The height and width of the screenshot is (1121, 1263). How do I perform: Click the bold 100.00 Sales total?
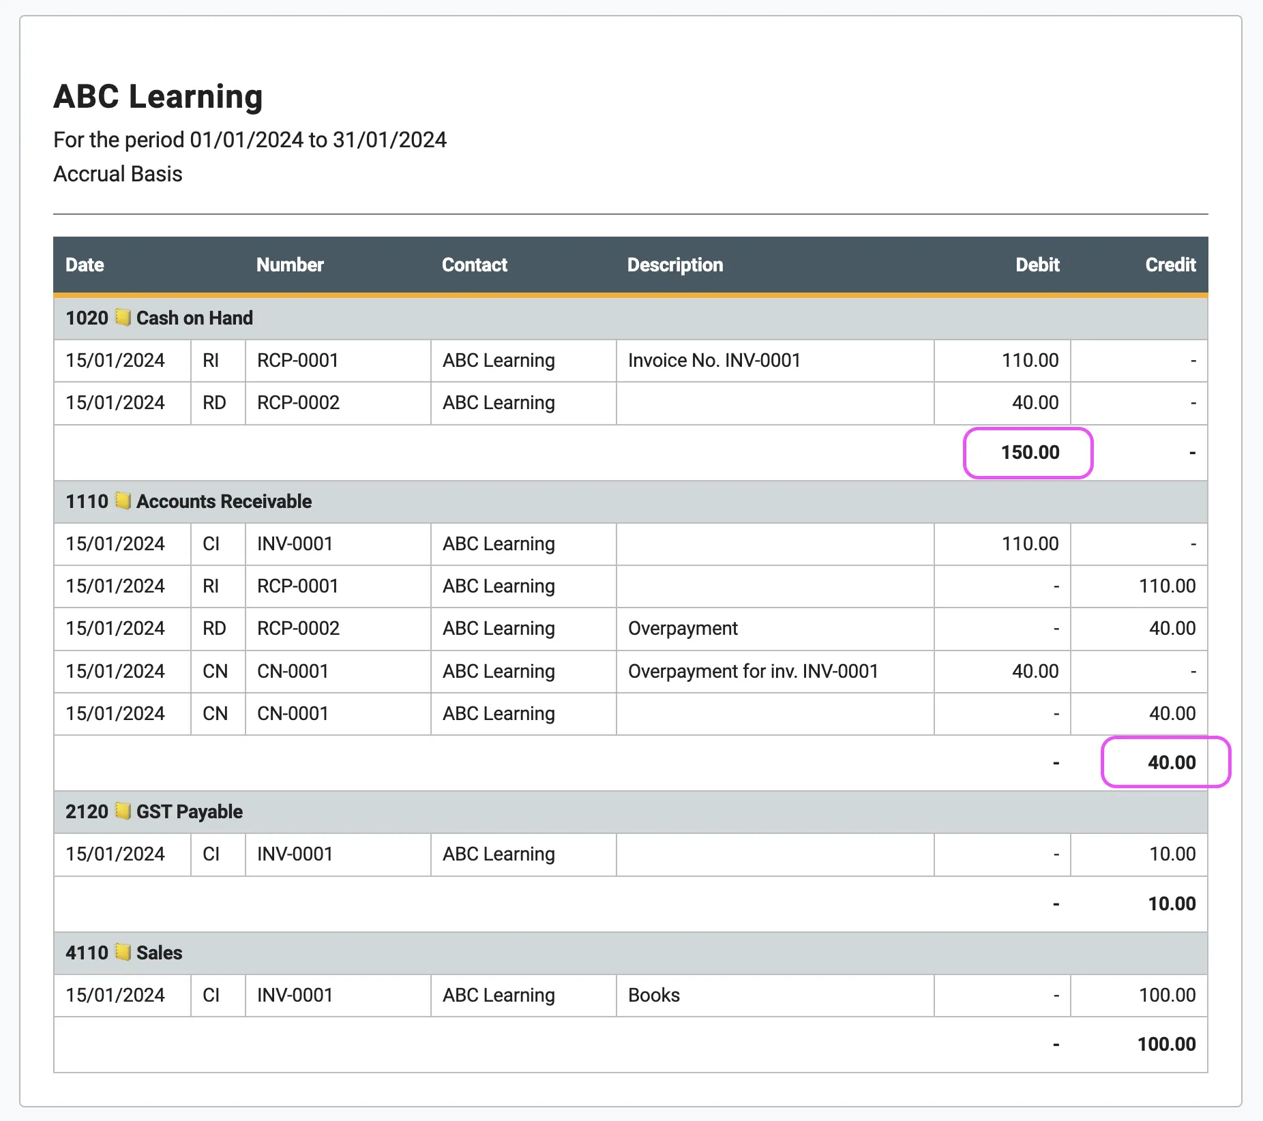(1166, 1044)
